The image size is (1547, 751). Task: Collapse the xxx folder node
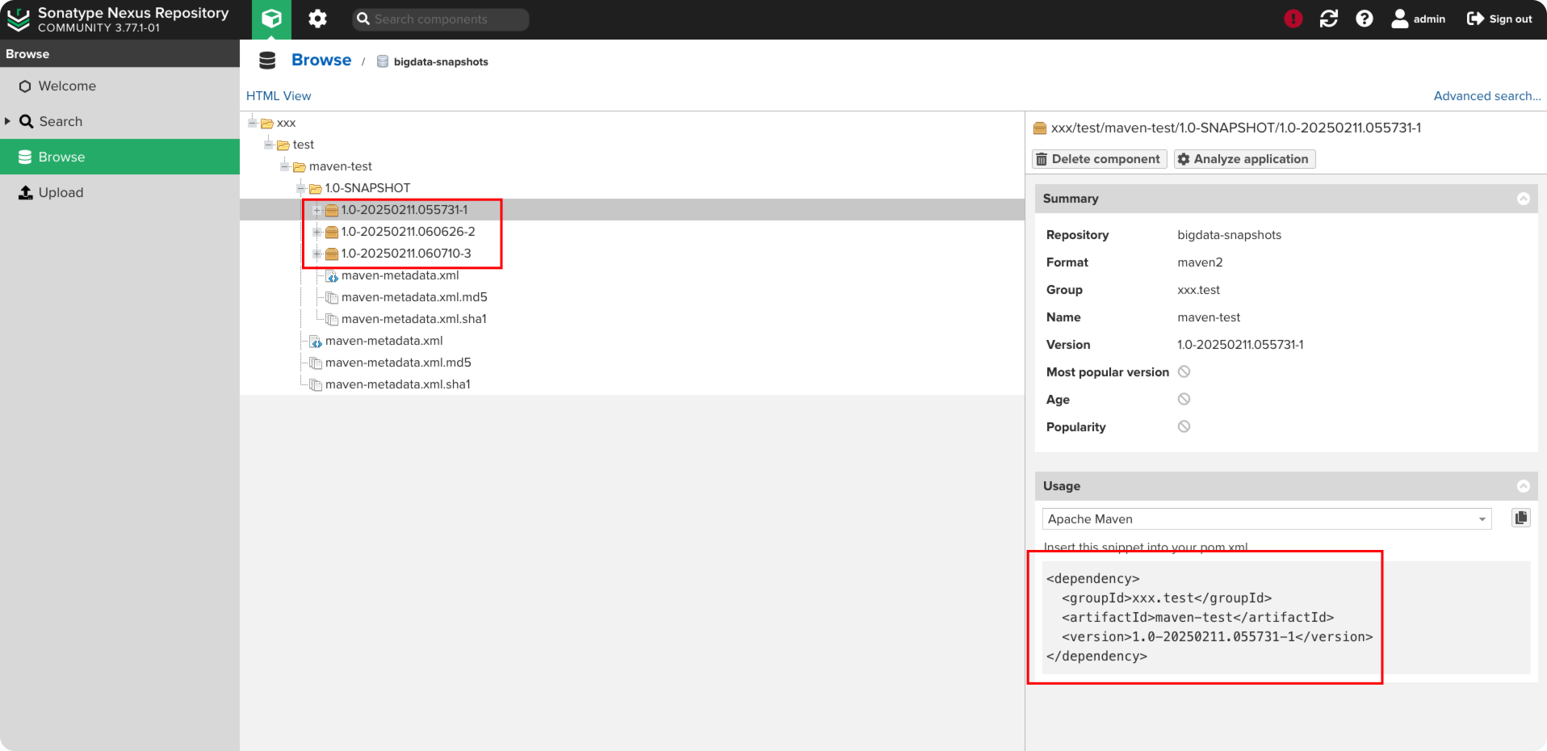click(253, 123)
